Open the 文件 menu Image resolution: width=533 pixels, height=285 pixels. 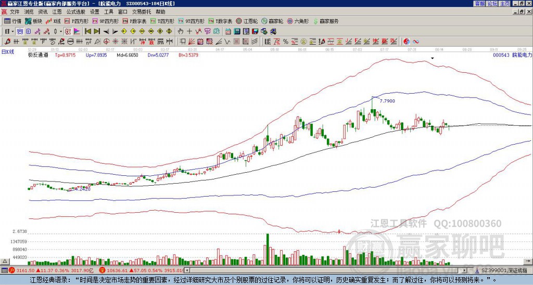click(15, 12)
